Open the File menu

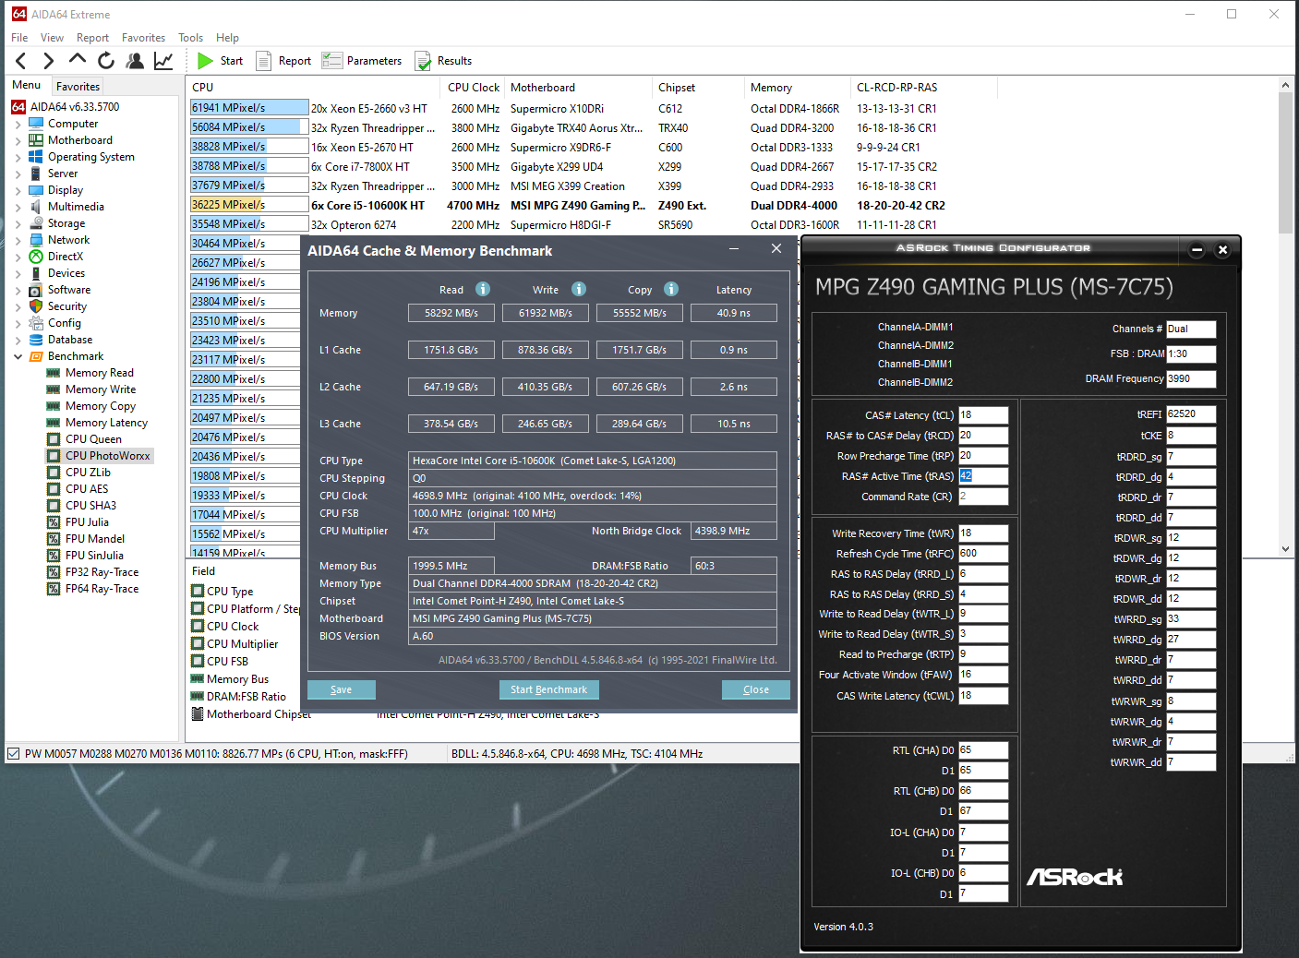pyautogui.click(x=19, y=38)
